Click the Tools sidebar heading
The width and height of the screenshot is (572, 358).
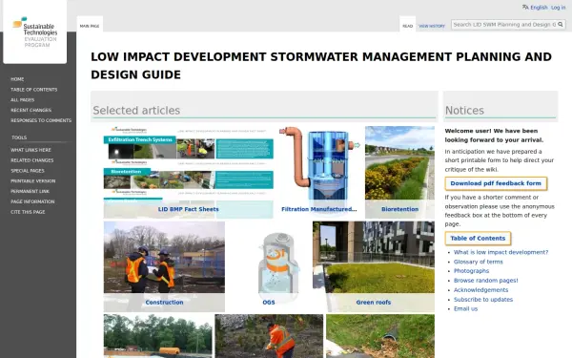tap(19, 137)
